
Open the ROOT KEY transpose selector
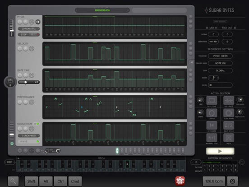(x=213, y=42)
